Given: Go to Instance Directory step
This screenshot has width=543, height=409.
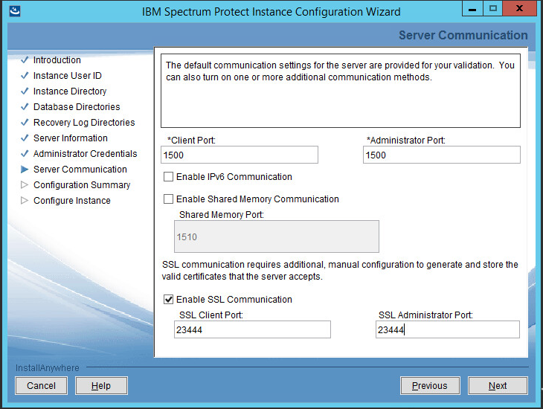Looking at the screenshot, I should point(69,91).
